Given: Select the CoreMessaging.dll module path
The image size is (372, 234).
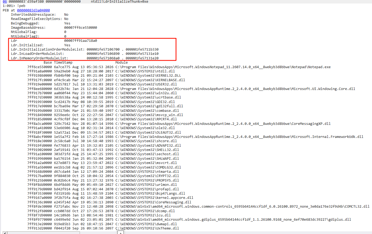Looking at the screenshot, I should pyautogui.click(x=153, y=202).
